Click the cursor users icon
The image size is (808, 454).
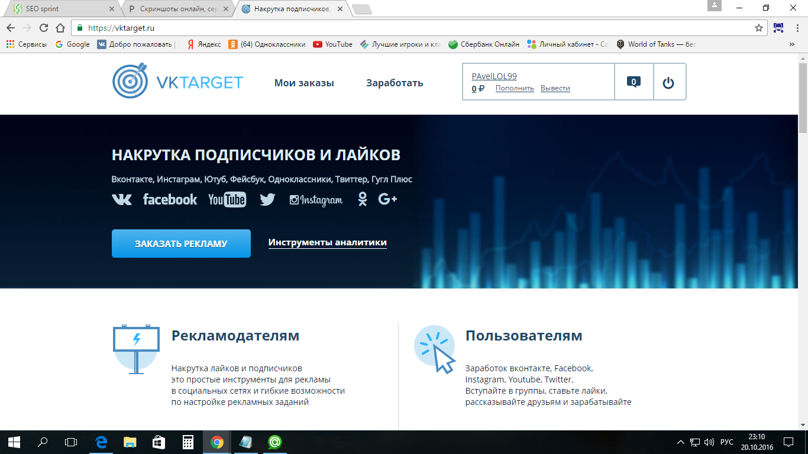tap(435, 349)
